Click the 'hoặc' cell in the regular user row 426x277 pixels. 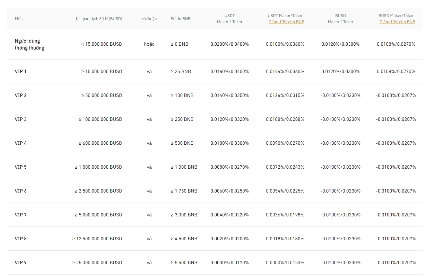pyautogui.click(x=149, y=44)
